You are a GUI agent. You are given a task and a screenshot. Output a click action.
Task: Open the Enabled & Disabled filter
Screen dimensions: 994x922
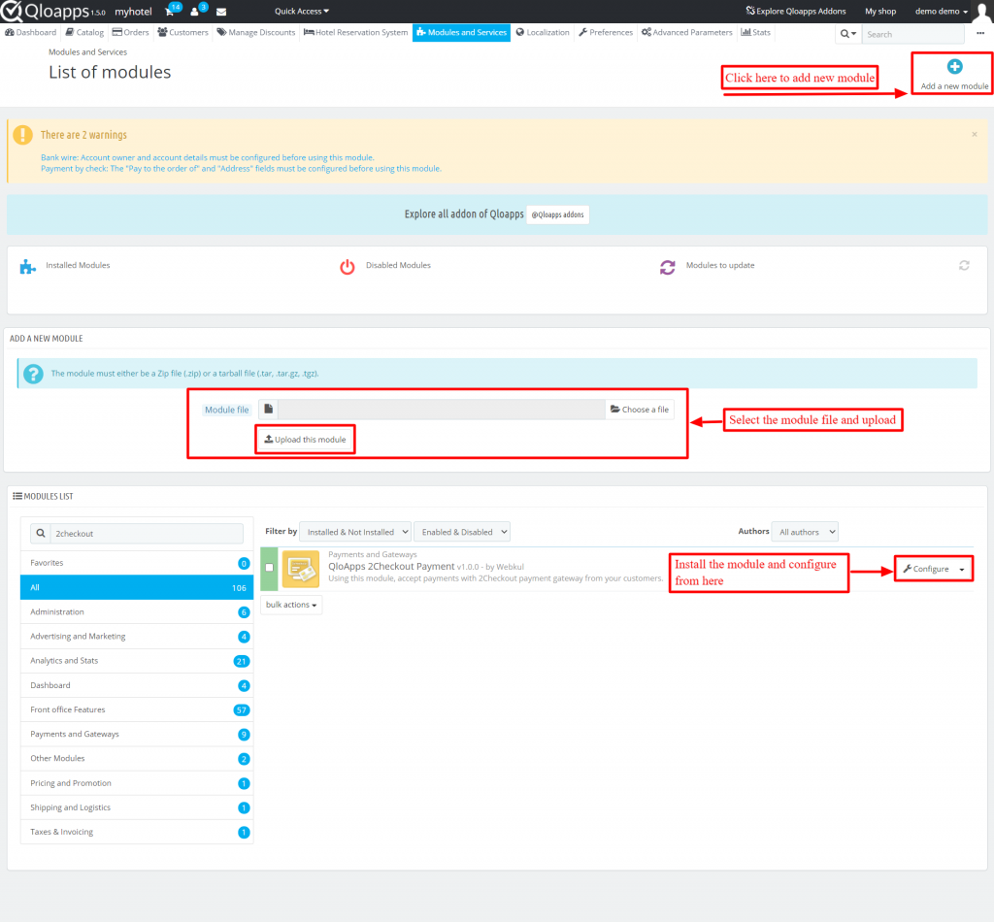click(x=462, y=532)
